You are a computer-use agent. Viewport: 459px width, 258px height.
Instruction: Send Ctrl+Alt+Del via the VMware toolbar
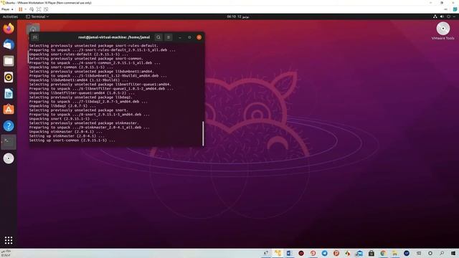[32, 9]
